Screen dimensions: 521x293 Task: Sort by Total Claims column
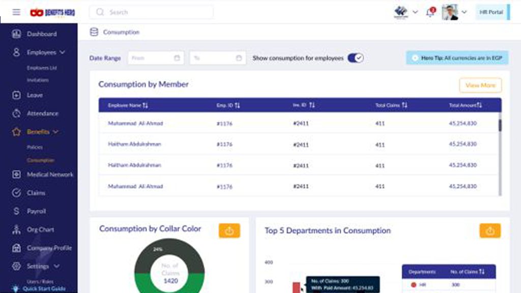[404, 105]
